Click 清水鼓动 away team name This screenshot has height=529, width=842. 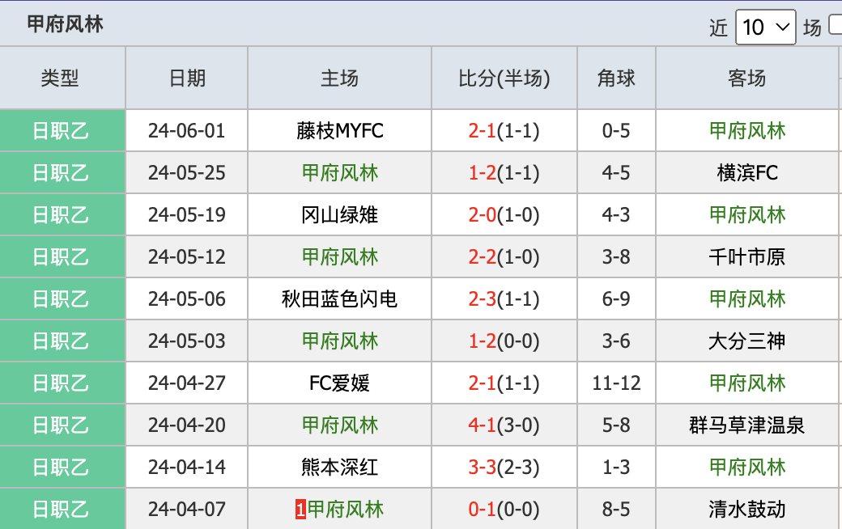click(747, 509)
